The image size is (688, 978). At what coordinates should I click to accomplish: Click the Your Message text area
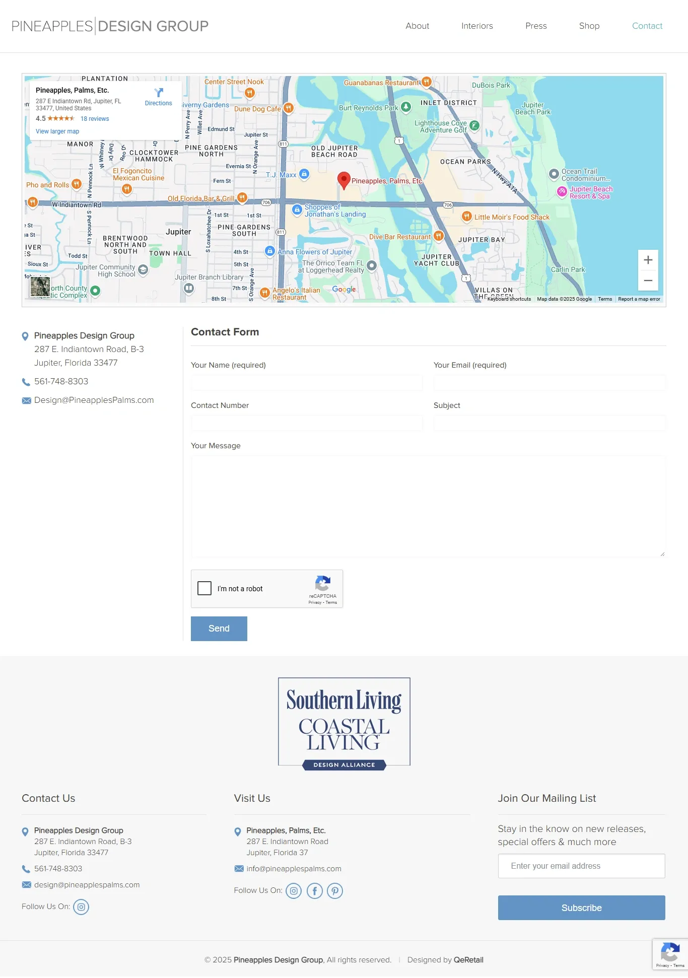coord(428,507)
